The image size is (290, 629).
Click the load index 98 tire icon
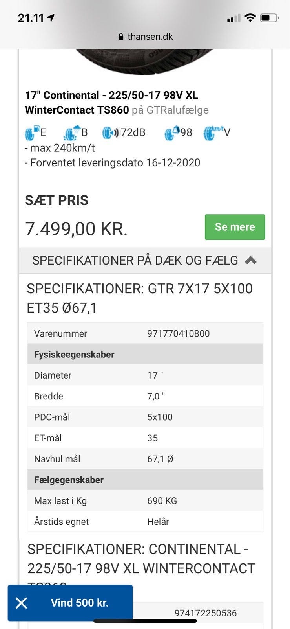click(x=172, y=133)
